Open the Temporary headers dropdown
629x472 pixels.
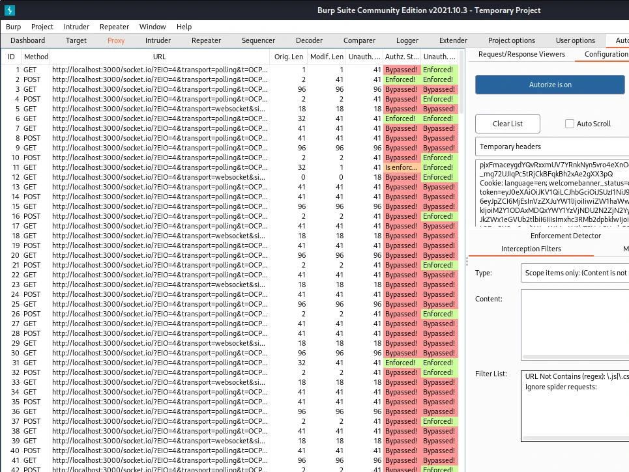coord(551,146)
